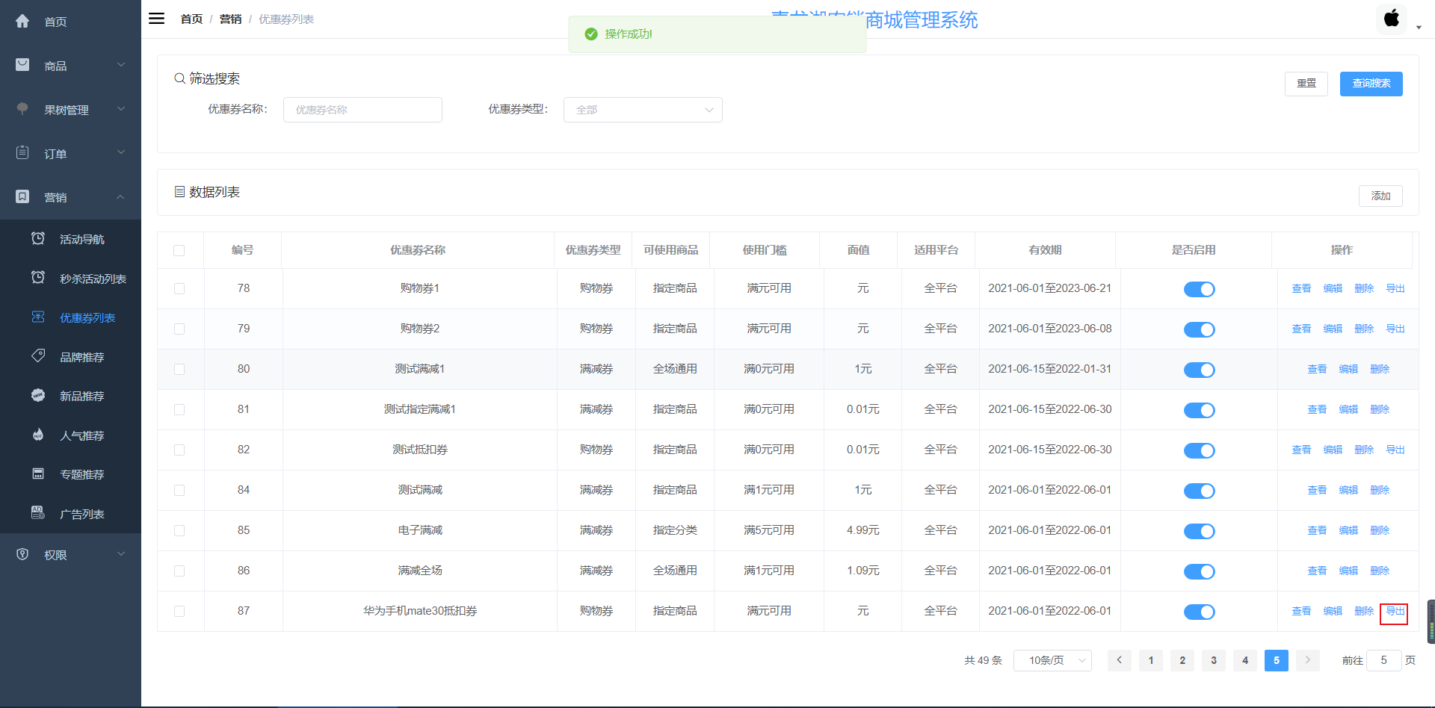Expand the 商品 sidebar menu

(x=70, y=66)
